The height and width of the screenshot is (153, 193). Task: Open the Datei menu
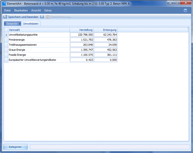pyautogui.click(x=7, y=11)
